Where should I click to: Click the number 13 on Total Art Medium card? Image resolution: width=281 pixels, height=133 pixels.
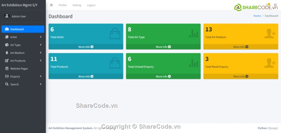[x=209, y=29]
